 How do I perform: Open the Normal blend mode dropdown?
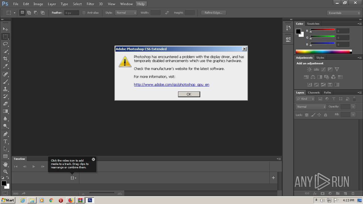(x=311, y=107)
